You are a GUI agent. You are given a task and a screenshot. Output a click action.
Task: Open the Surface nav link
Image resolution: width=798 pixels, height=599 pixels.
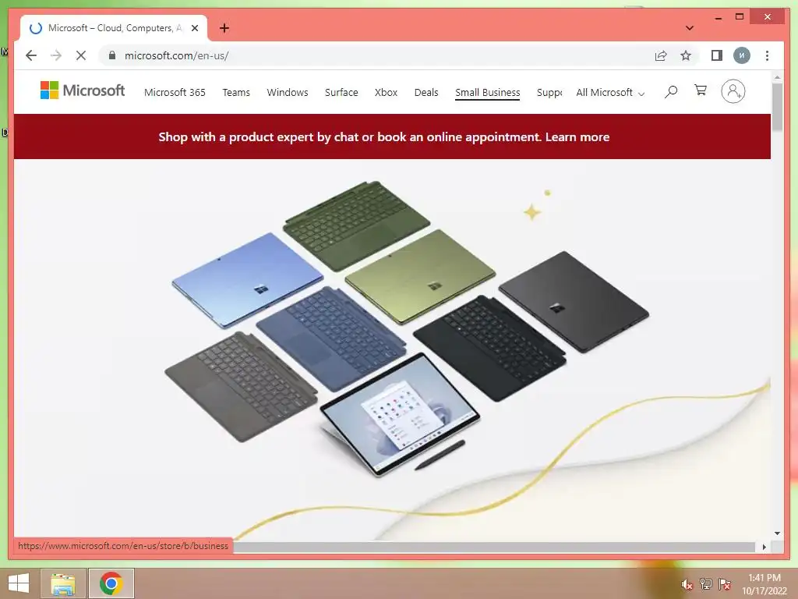tap(341, 92)
